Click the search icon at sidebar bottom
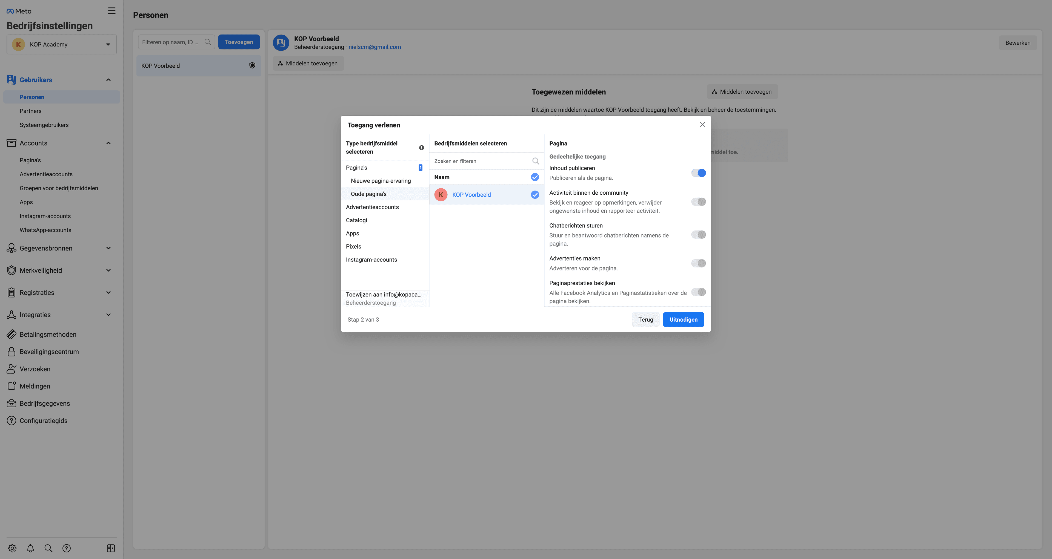 48,548
